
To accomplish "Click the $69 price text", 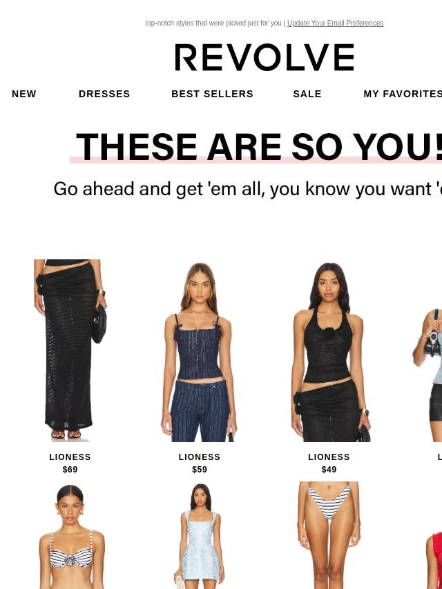I will [x=70, y=470].
